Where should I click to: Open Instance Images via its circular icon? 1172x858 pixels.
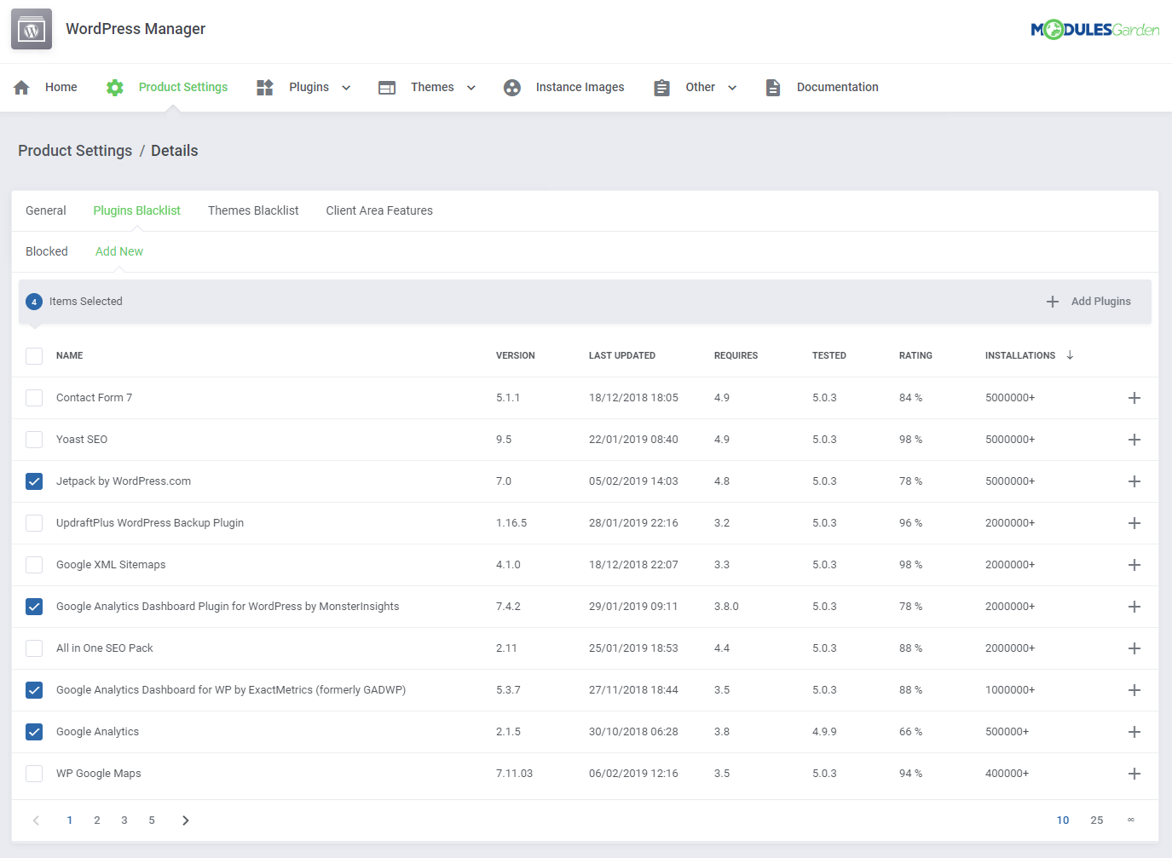(511, 87)
